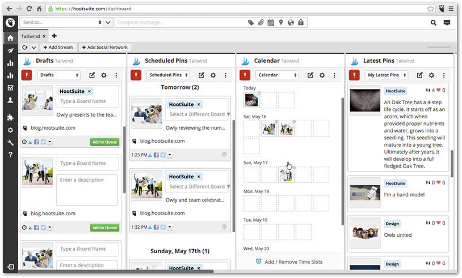Click the refresh streams icon
The image size is (462, 278).
[25, 48]
